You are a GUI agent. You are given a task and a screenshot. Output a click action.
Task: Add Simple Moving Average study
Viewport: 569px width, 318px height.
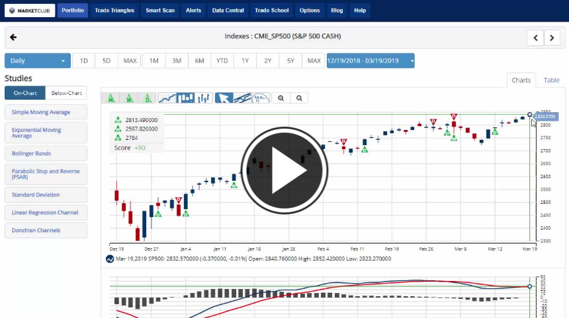[46, 112]
